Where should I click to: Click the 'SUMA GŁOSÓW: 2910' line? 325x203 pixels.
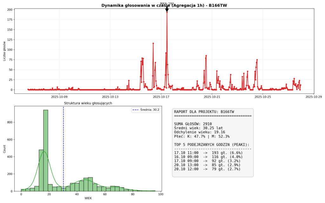(x=193, y=124)
